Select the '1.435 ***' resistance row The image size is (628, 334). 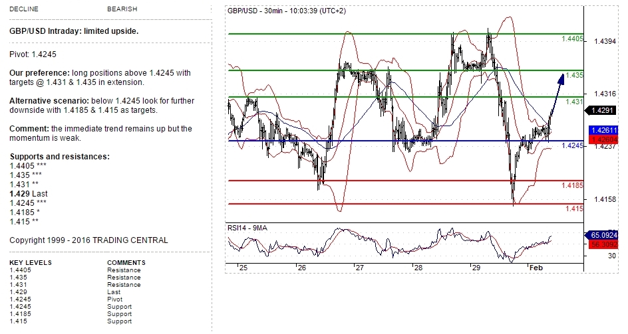pos(26,175)
